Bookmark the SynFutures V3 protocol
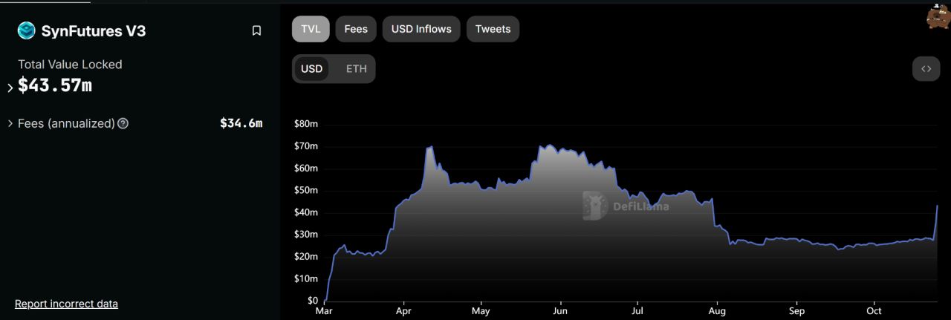The height and width of the screenshot is (320, 951). click(256, 30)
